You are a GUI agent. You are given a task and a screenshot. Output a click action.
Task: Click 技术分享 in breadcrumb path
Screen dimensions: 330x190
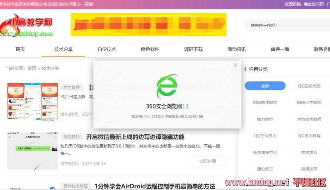(x=51, y=68)
